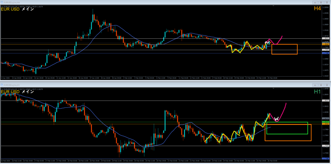Click the 1.19160 value on the H4 price scale
The height and width of the screenshot is (164, 331).
325,30
